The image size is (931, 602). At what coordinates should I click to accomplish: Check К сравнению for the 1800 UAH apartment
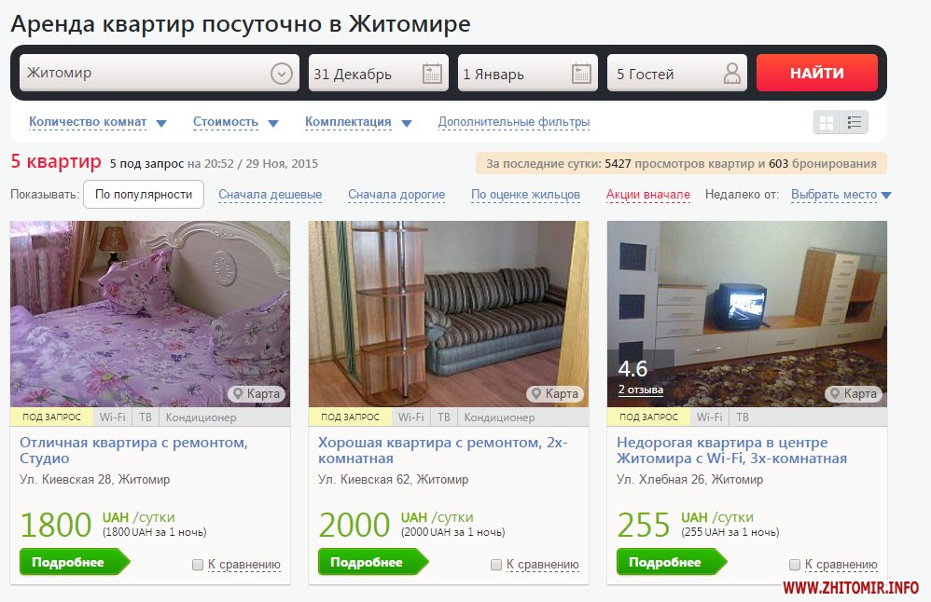click(198, 565)
